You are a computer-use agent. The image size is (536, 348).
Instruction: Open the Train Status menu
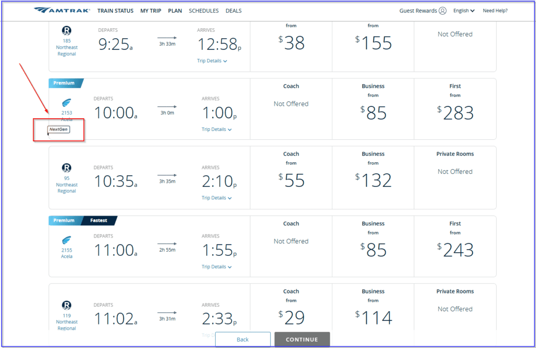coord(115,10)
